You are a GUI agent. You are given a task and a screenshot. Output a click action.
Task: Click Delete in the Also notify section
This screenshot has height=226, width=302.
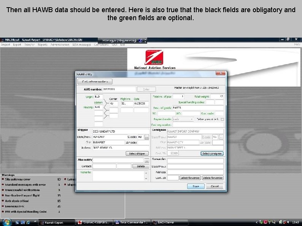click(141, 166)
